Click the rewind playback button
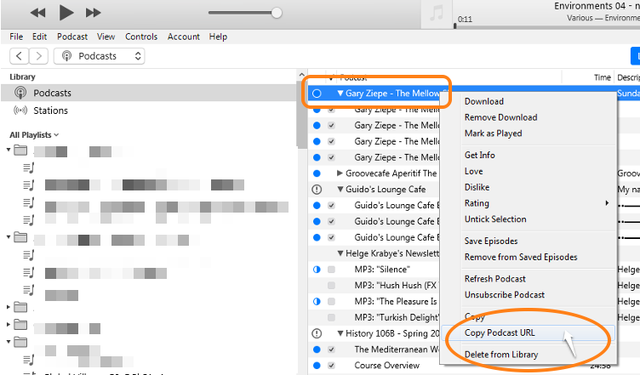The image size is (640, 375). point(38,13)
